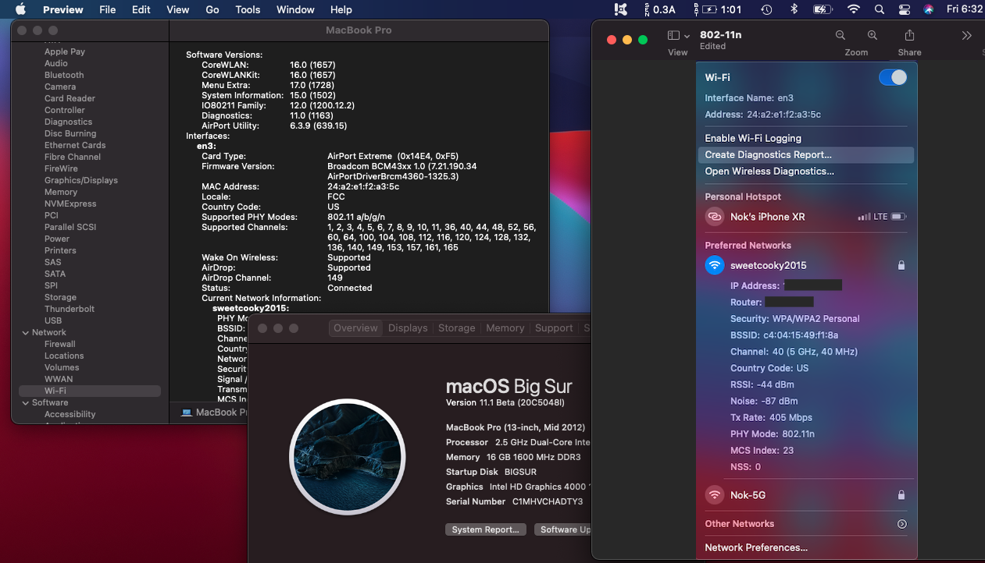The height and width of the screenshot is (563, 985).
Task: Switch to the Displays tab
Action: click(x=408, y=328)
